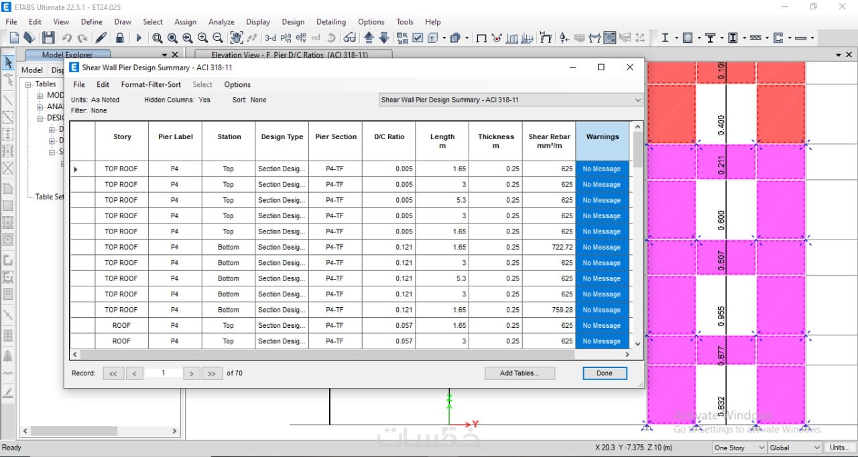
Task: Click the Add Tables button
Action: click(x=519, y=373)
